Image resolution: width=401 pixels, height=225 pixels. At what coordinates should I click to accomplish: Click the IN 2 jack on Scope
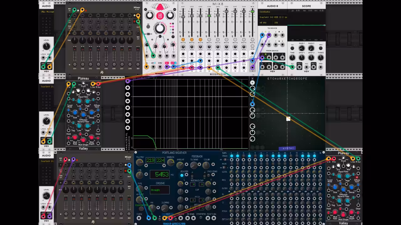point(307,67)
